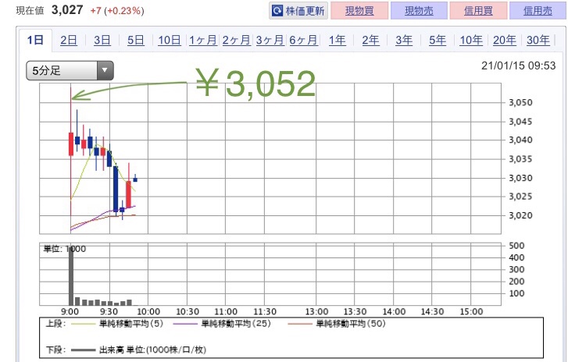Viewport: 568px width, 362px height.
Task: Click the 単純移動平均(50) legend entry
Action: (x=337, y=324)
